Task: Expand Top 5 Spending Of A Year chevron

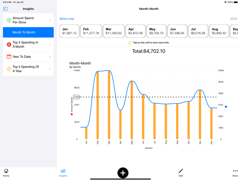Action: coord(50,69)
